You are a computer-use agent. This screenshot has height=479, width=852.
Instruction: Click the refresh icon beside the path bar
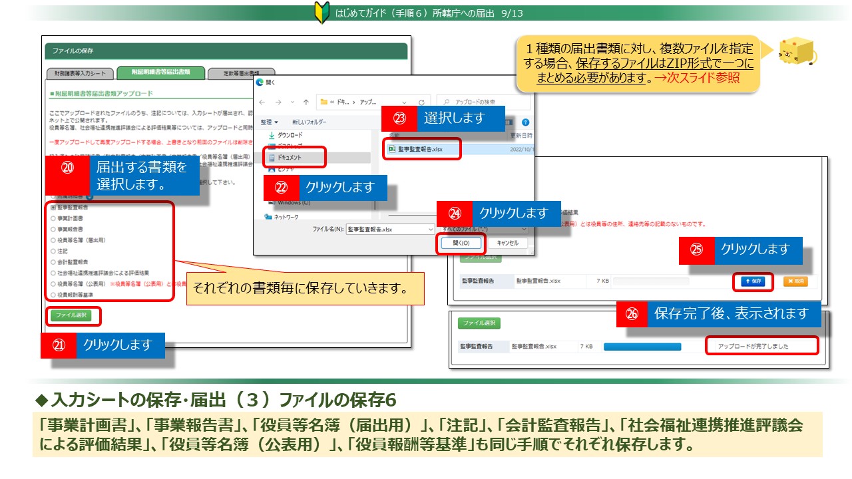[421, 102]
